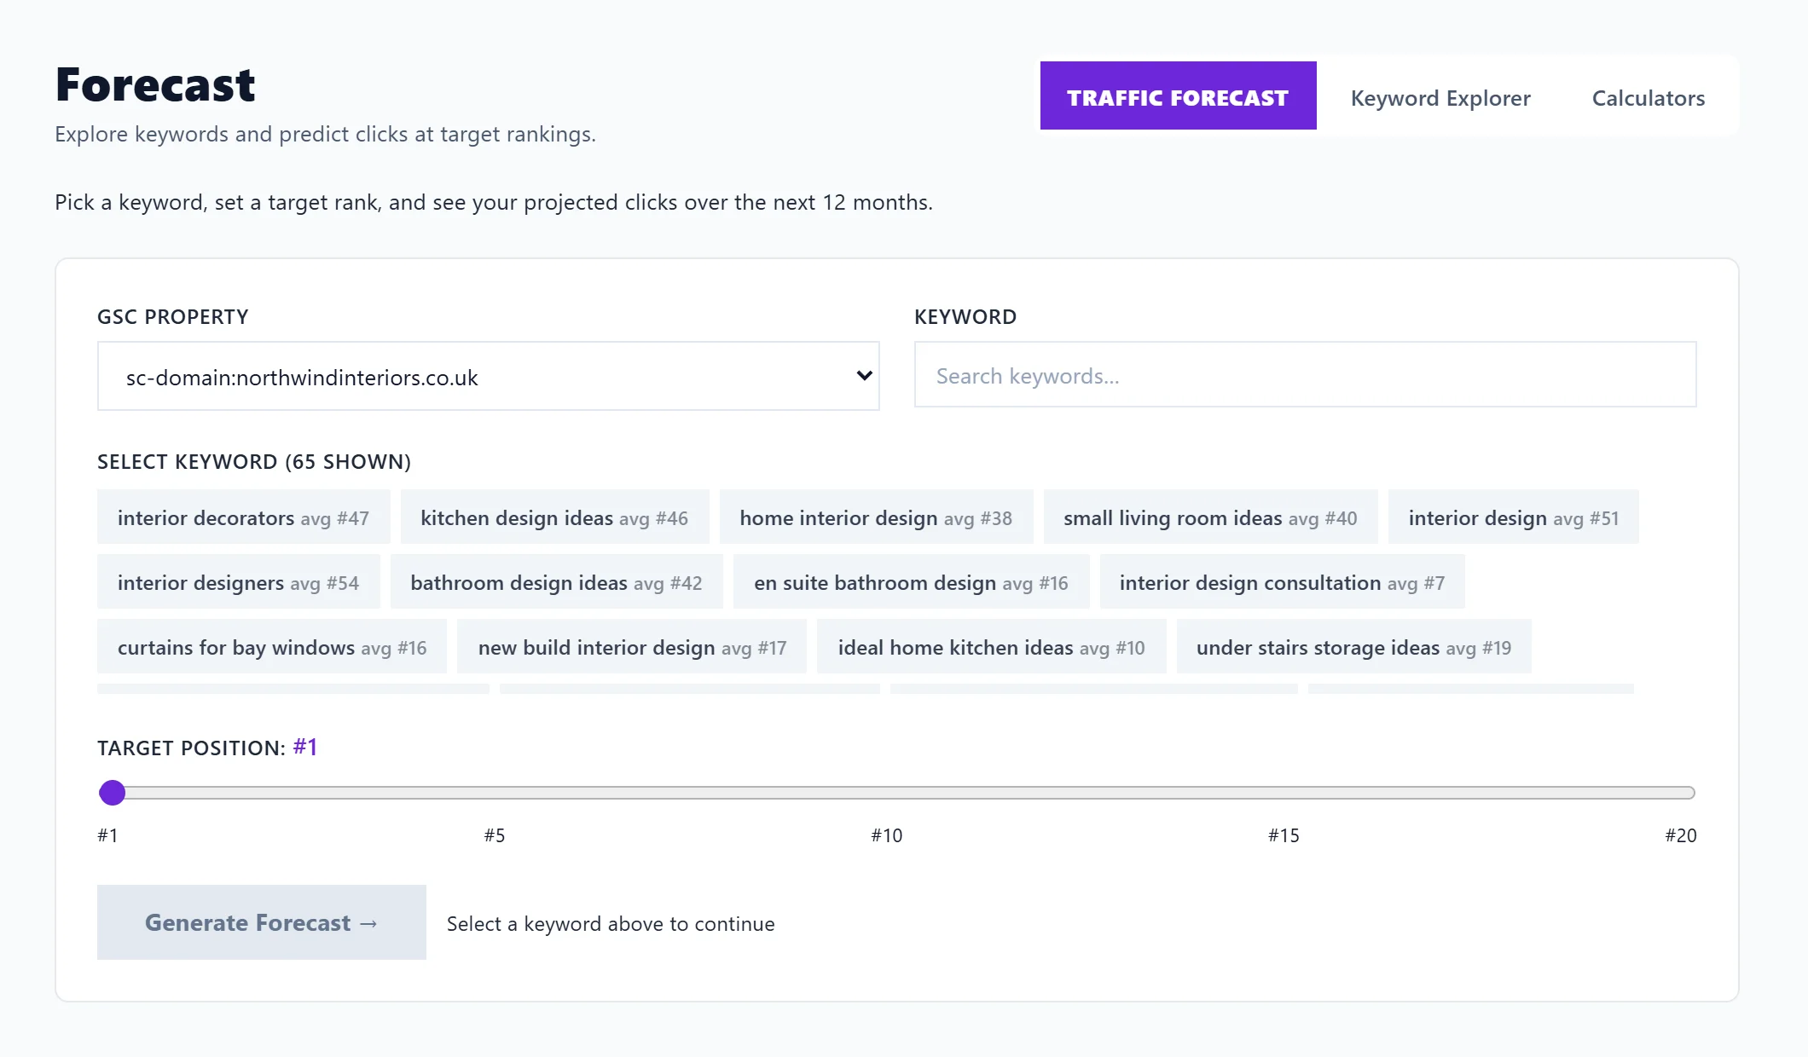Image resolution: width=1808 pixels, height=1057 pixels.
Task: Choose 'interior design consultation' keyword chip
Action: click(x=1282, y=582)
